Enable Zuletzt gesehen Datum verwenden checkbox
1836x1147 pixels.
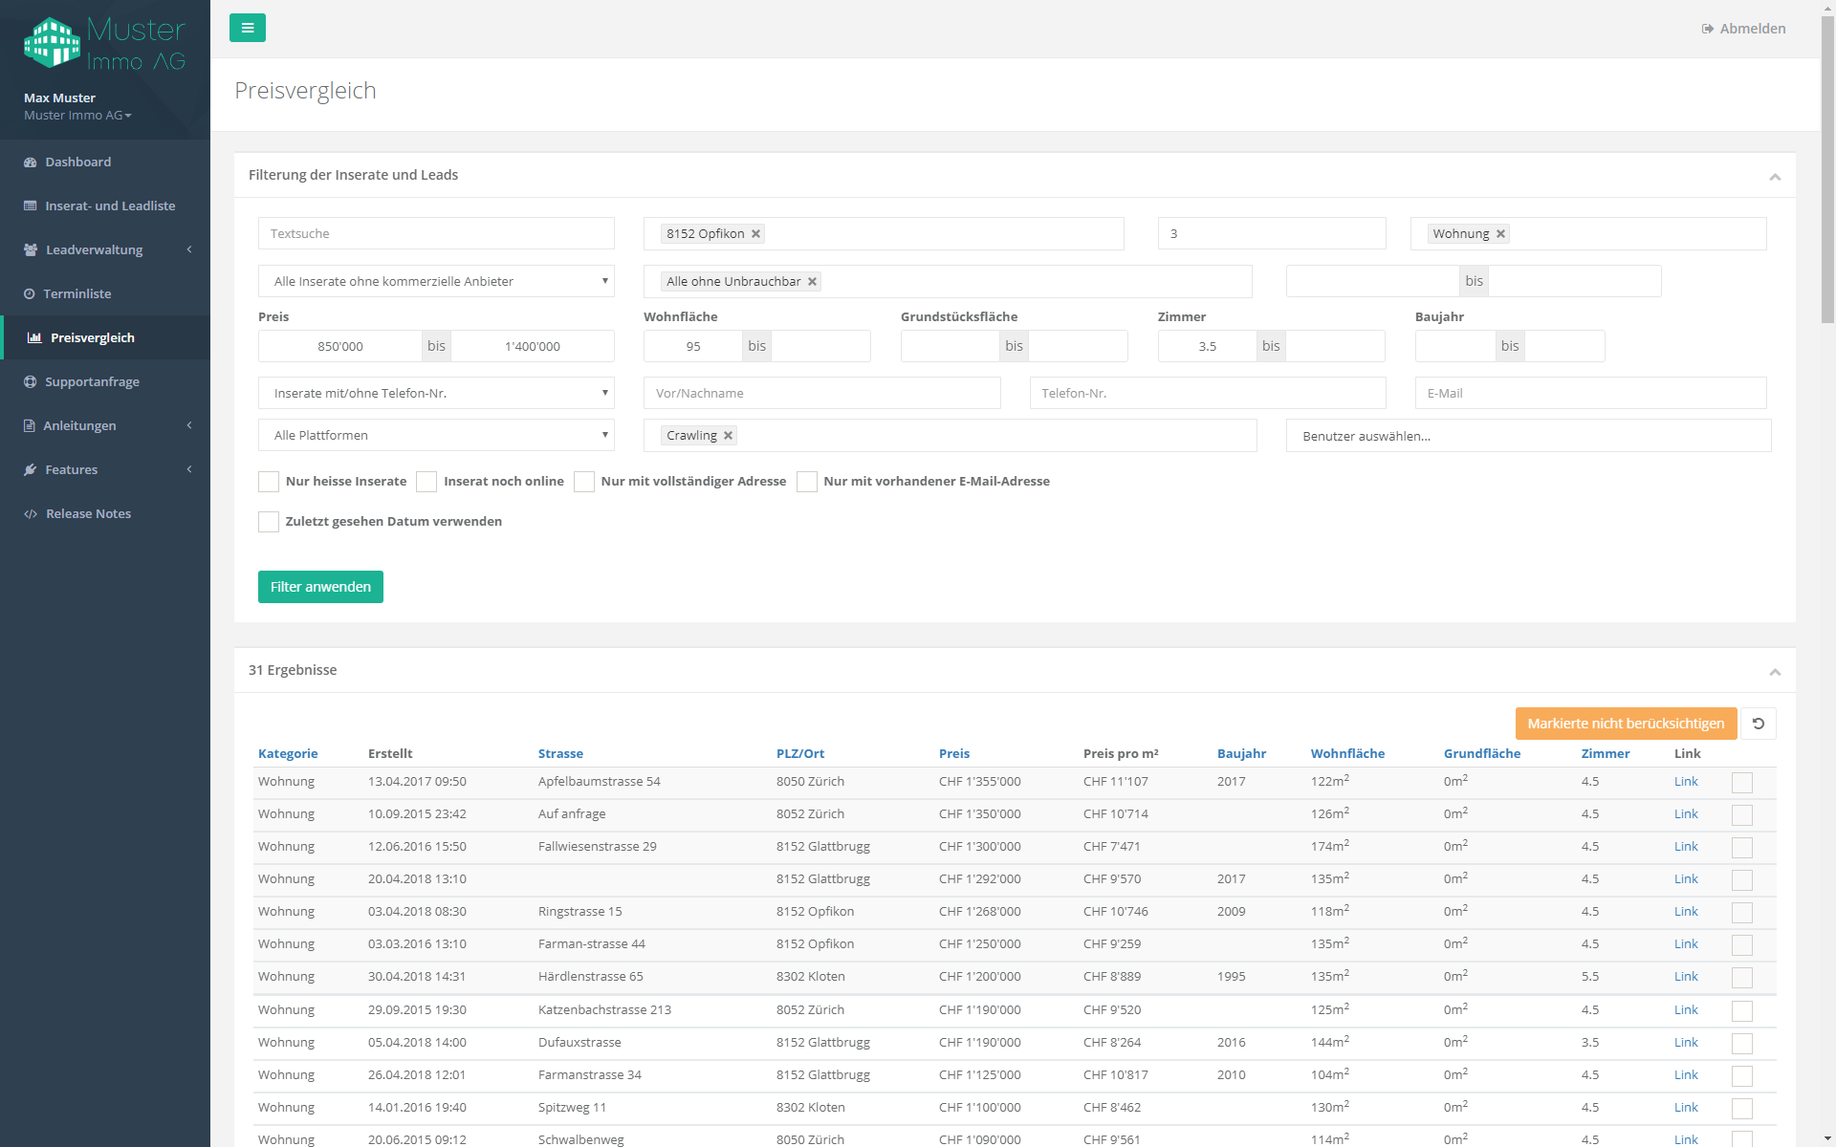(269, 522)
